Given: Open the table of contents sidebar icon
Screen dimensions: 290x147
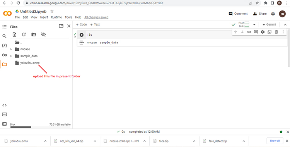Looking at the screenshot, I should tap(4, 27).
